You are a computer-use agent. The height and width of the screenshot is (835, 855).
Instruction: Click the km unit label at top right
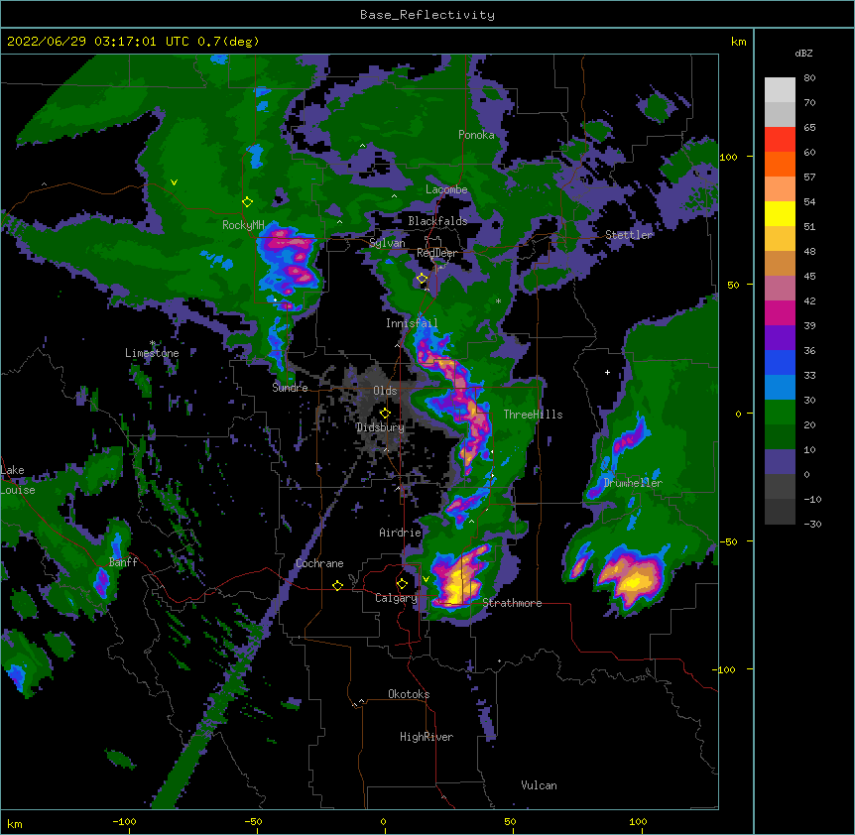tap(738, 42)
